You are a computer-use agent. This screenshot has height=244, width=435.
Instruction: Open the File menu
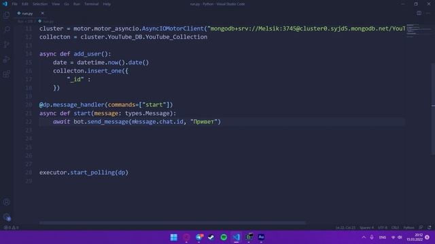coord(14,4)
